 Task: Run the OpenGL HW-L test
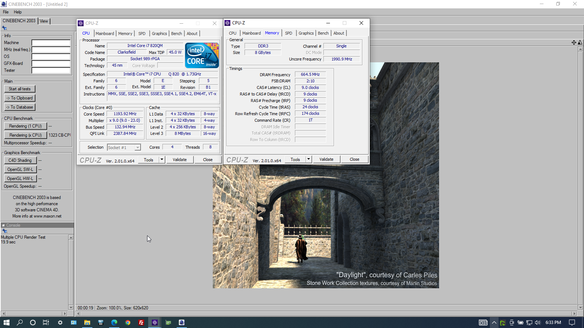[20, 179]
